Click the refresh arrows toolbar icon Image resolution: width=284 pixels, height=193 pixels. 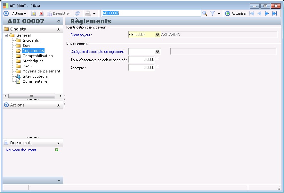(77, 13)
